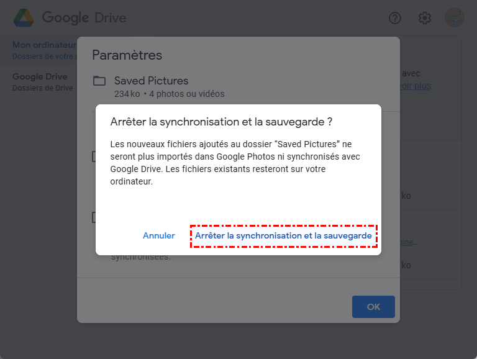
Task: Click the Paramètres heading
Action: click(127, 55)
